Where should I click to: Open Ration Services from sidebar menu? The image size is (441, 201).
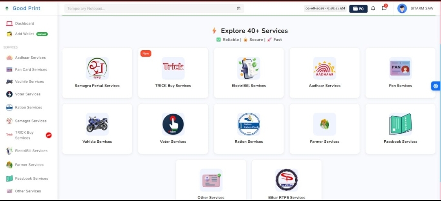tap(29, 108)
